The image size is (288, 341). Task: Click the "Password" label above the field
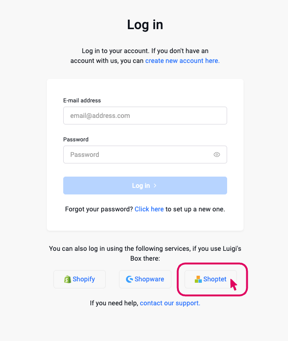76,139
